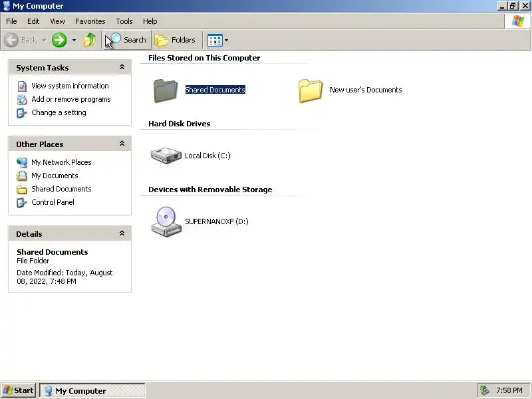The height and width of the screenshot is (399, 532).
Task: Restore down the My Computer window
Action: (x=513, y=6)
